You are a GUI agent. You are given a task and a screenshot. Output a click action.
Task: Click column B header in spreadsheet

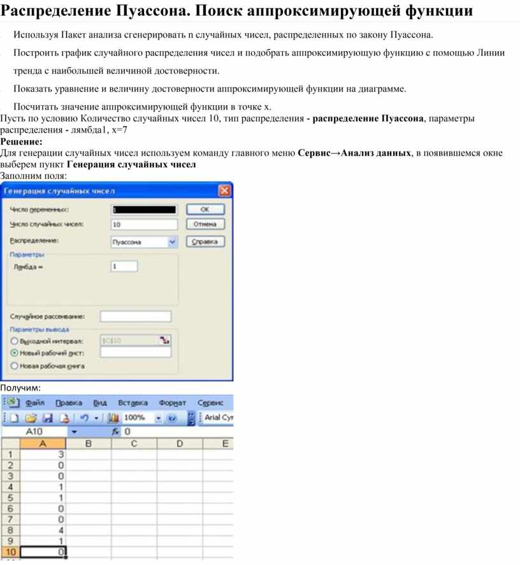click(x=89, y=444)
